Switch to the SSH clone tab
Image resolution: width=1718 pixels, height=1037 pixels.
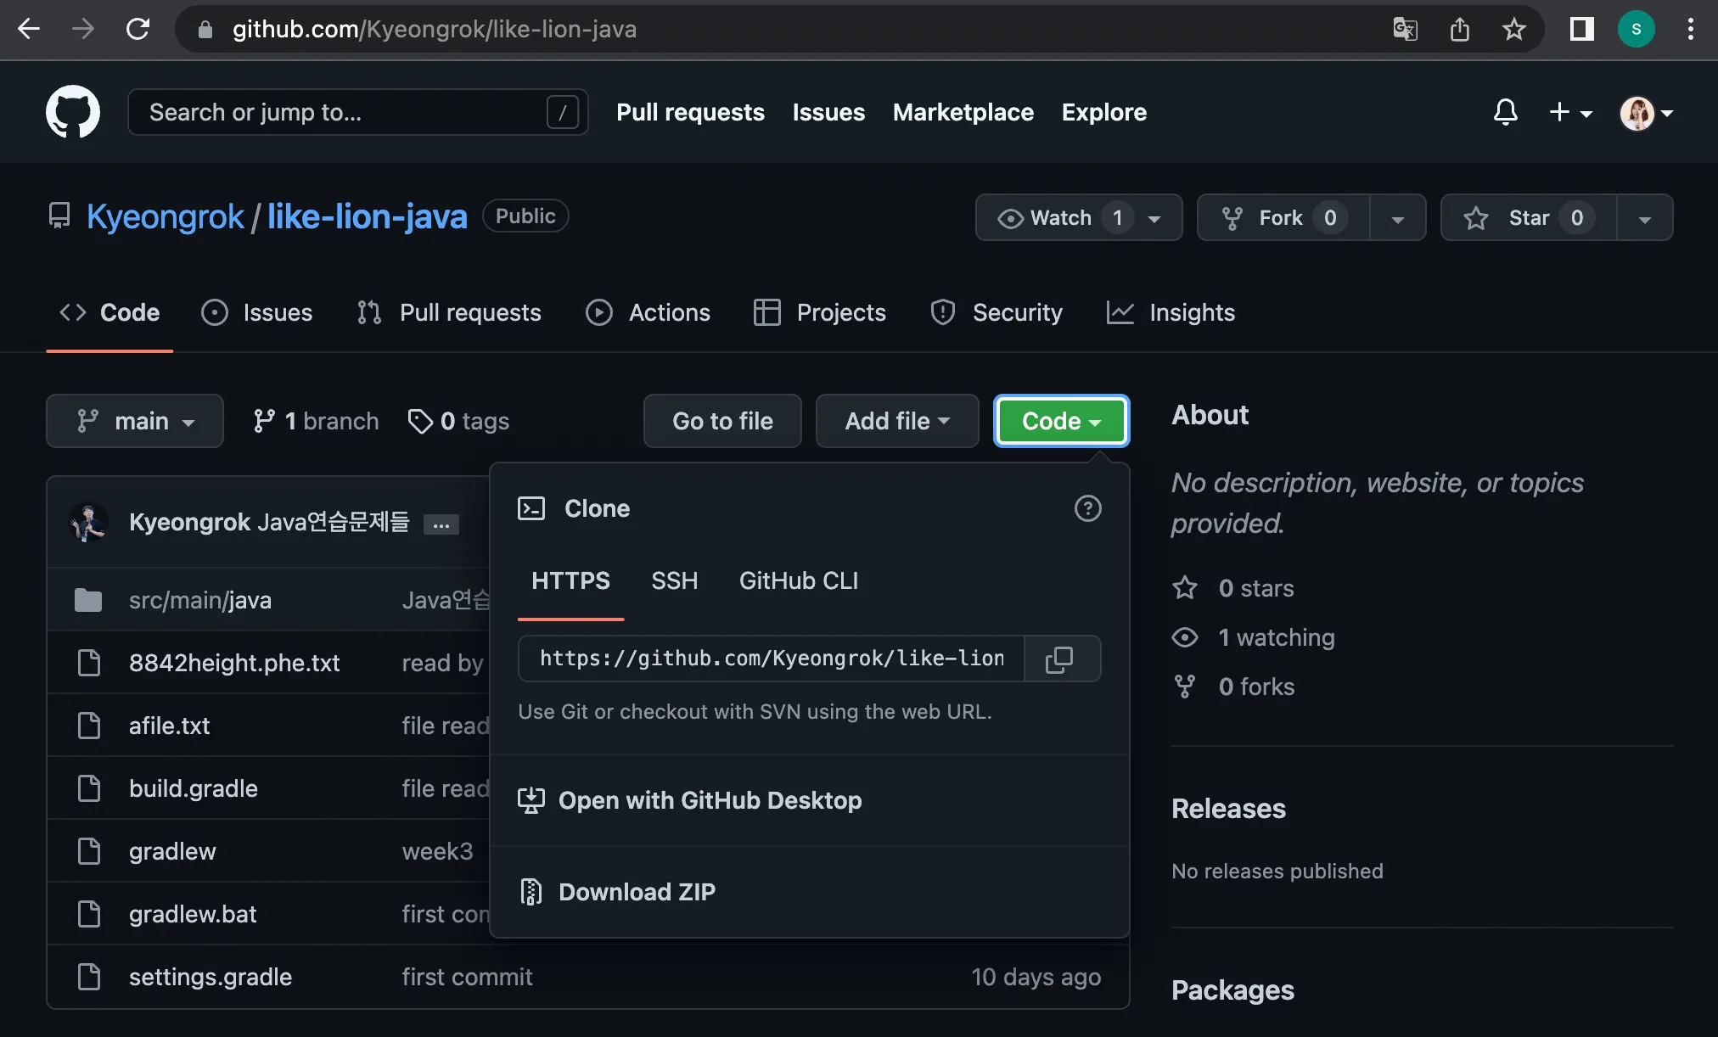(x=675, y=581)
